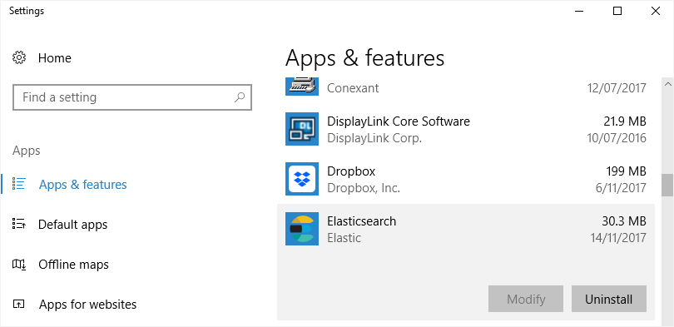
Task: Click the 21.9 MB size value
Action: click(x=625, y=121)
